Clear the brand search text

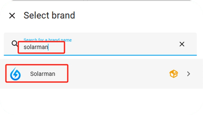pyautogui.click(x=182, y=44)
